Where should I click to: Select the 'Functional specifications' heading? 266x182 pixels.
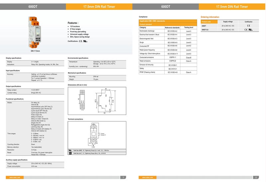(15, 99)
